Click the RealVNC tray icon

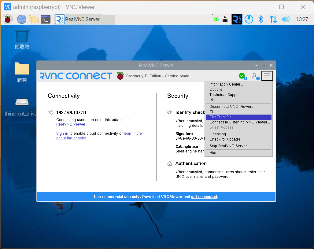click(237, 20)
